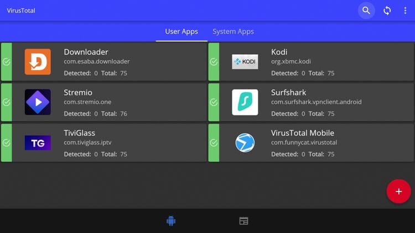
Task: Click the green check status on Stremio
Action: [x=6, y=102]
